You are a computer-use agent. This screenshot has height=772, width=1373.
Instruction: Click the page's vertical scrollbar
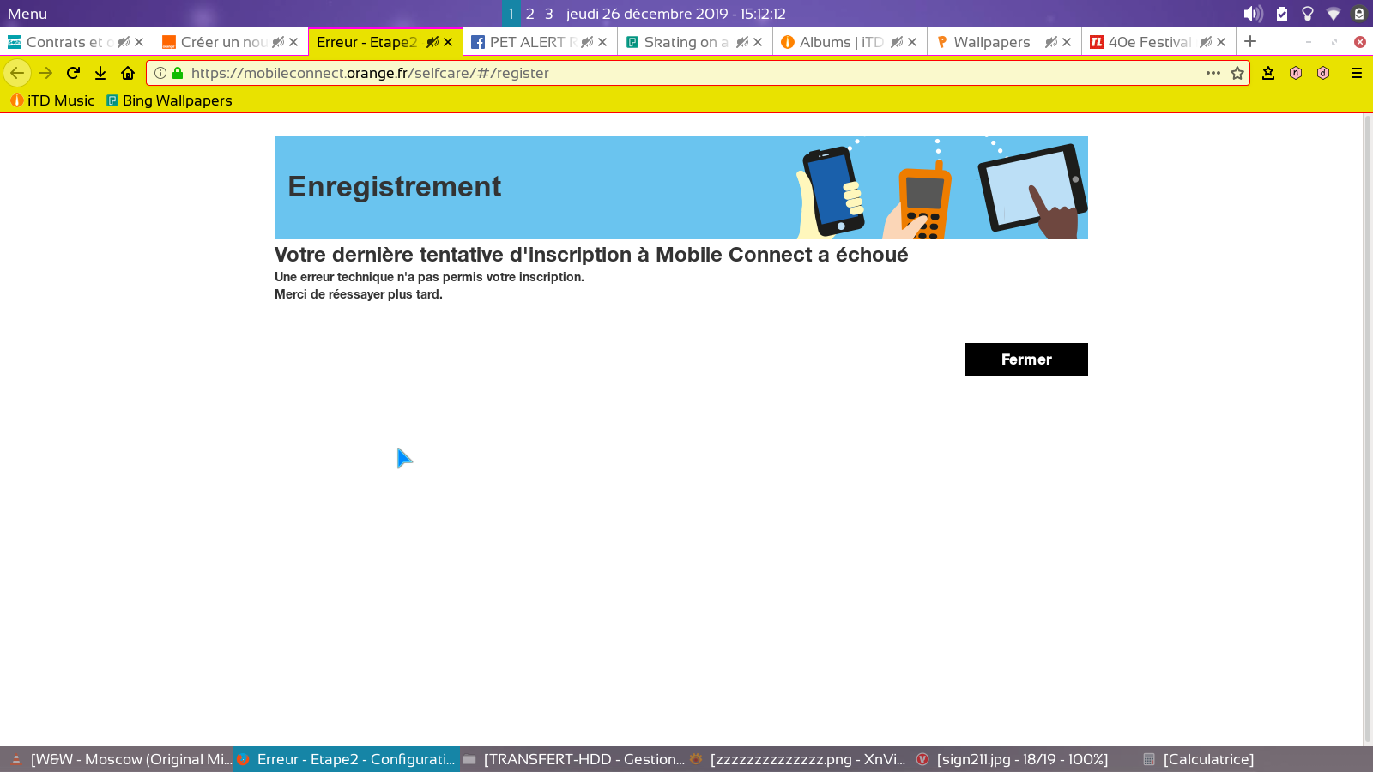(1367, 429)
